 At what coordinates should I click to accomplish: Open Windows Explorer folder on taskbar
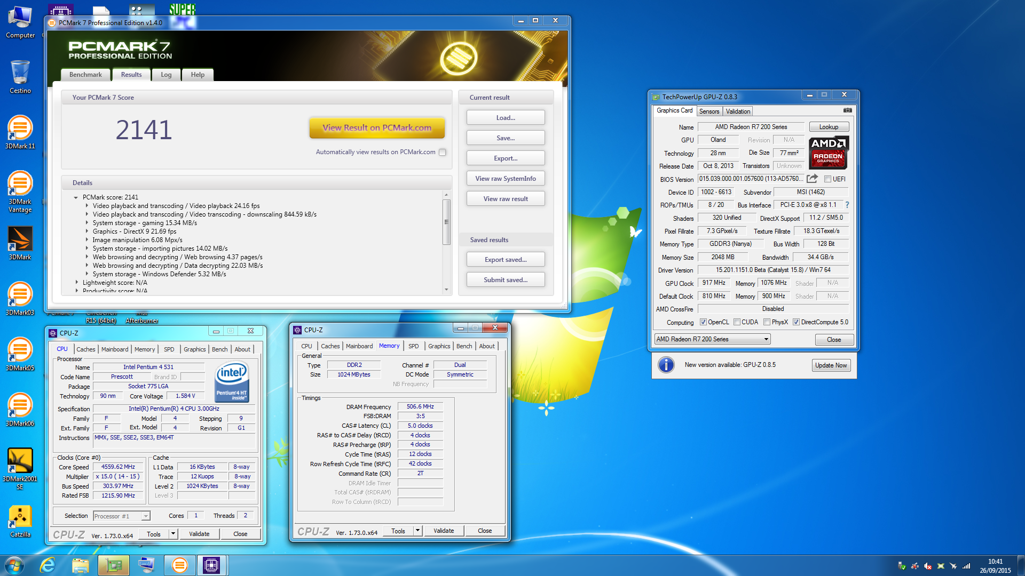(81, 565)
